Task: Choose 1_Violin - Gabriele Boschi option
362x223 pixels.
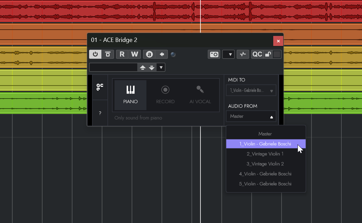Action: pos(266,144)
